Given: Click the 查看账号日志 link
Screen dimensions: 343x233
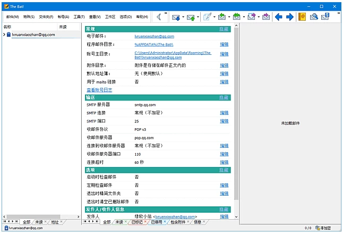Looking at the screenshot, I should click(99, 90).
